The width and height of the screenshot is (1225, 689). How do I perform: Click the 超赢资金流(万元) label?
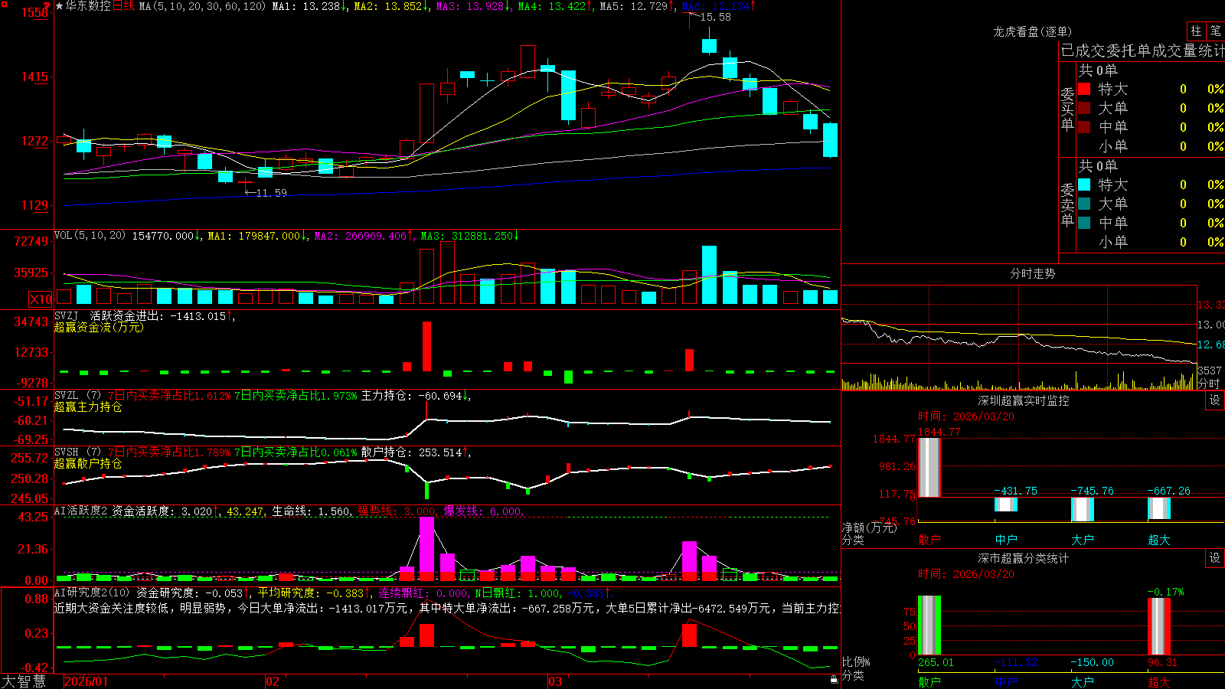click(99, 327)
